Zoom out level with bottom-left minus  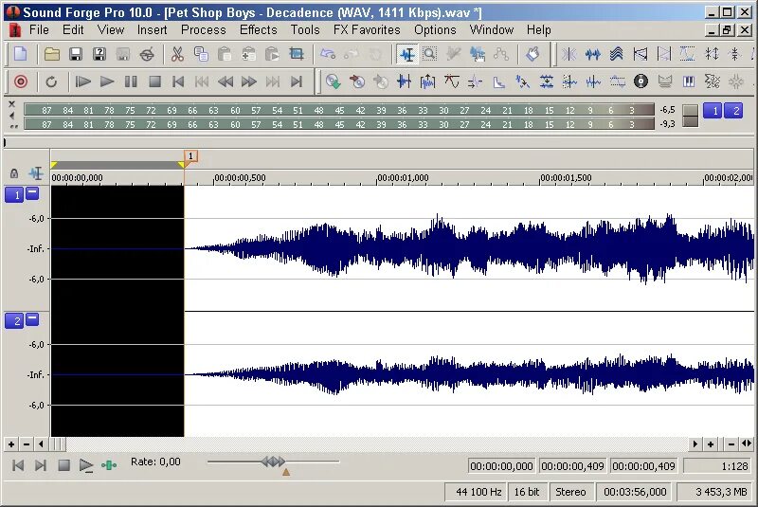(x=27, y=444)
